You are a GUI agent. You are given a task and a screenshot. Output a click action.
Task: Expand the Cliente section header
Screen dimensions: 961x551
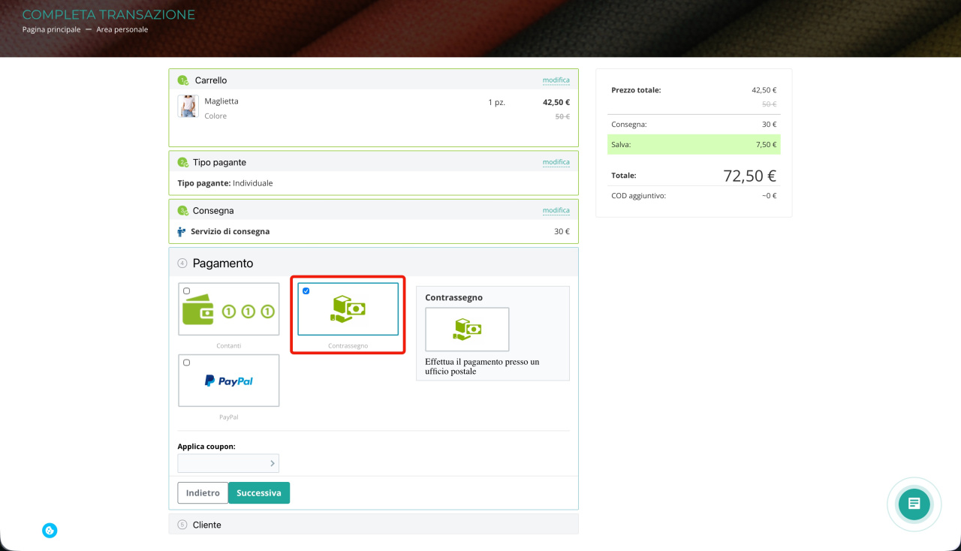pos(373,524)
